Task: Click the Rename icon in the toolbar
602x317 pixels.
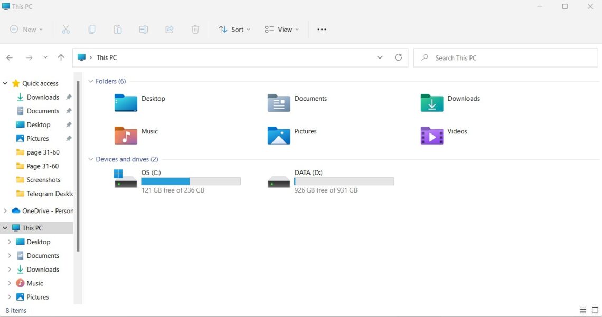Action: pos(143,29)
